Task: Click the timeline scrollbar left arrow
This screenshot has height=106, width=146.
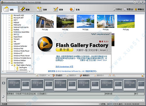Action: tap(8, 100)
